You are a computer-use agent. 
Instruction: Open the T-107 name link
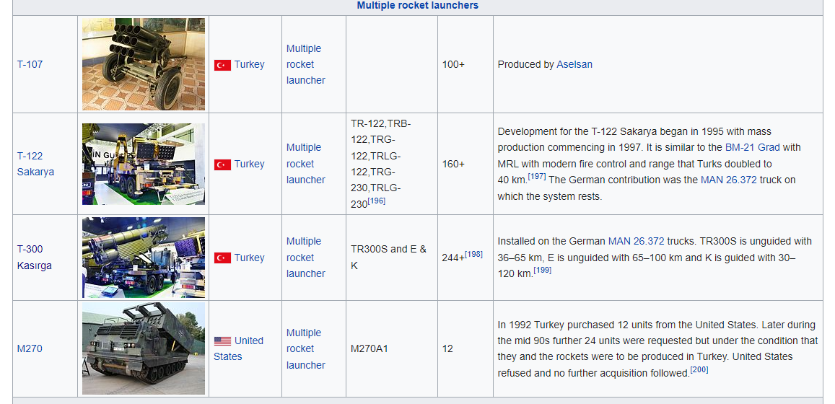[30, 64]
